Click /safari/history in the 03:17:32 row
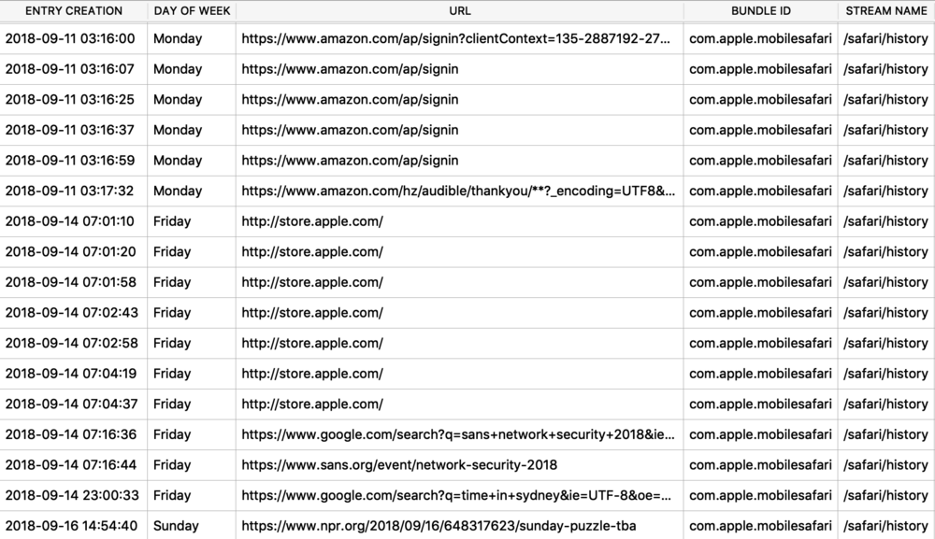Viewport: 935px width, 539px height. coord(885,191)
